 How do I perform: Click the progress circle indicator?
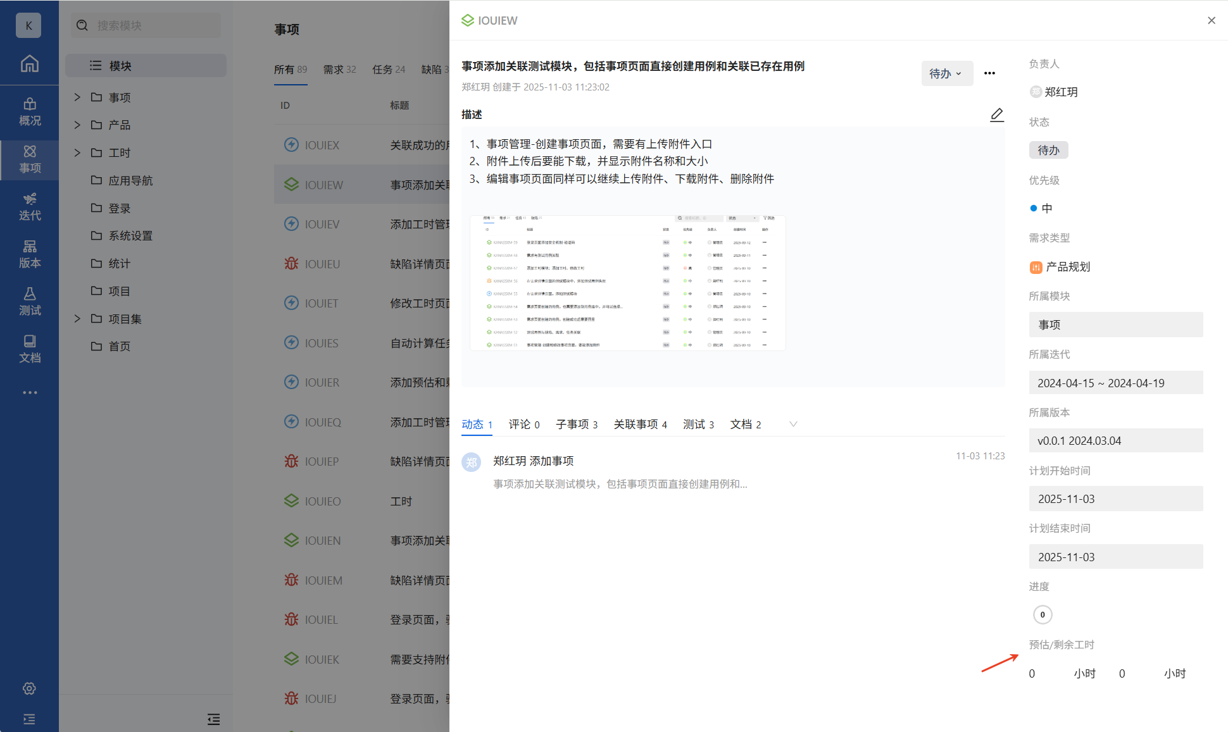[x=1043, y=614]
